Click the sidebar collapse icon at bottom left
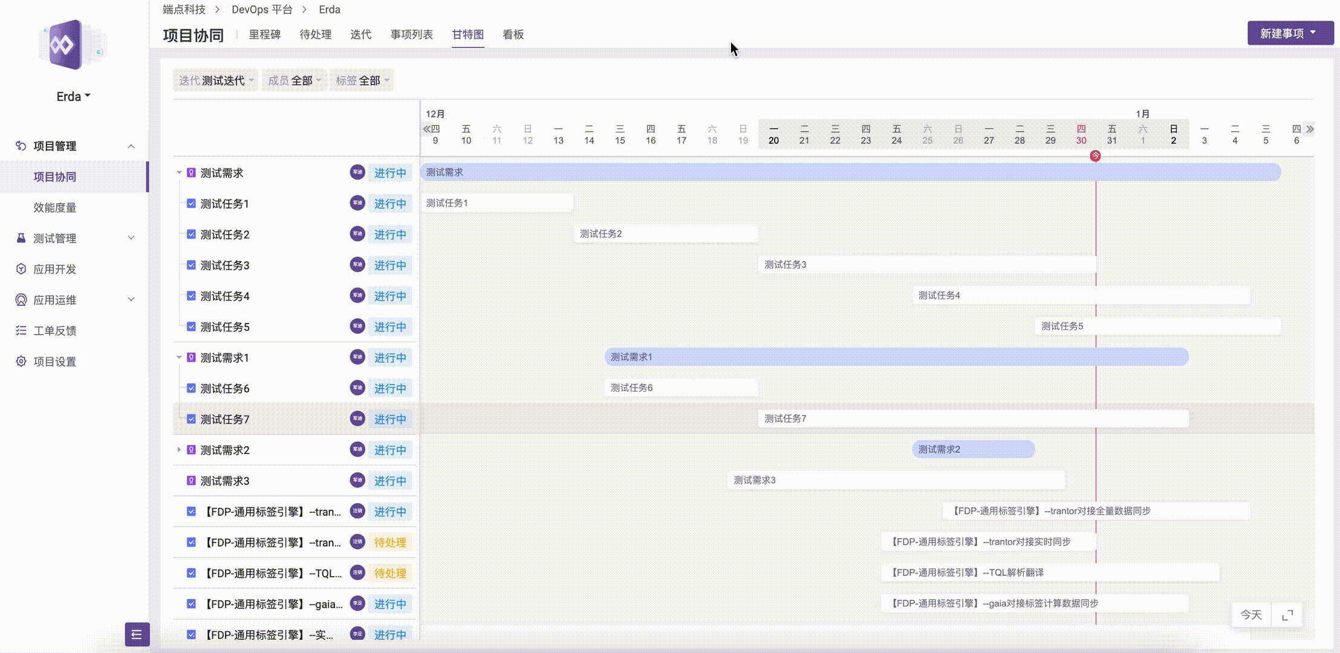The height and width of the screenshot is (653, 1340). click(x=136, y=635)
